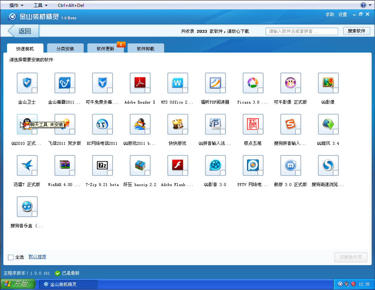This screenshot has width=375, height=290.
Task: Expand the help icon dropdown arrow
Action: click(370, 5)
